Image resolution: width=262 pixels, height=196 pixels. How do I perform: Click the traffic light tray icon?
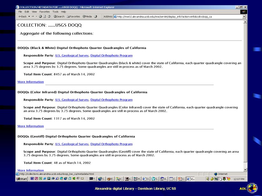coord(224,179)
